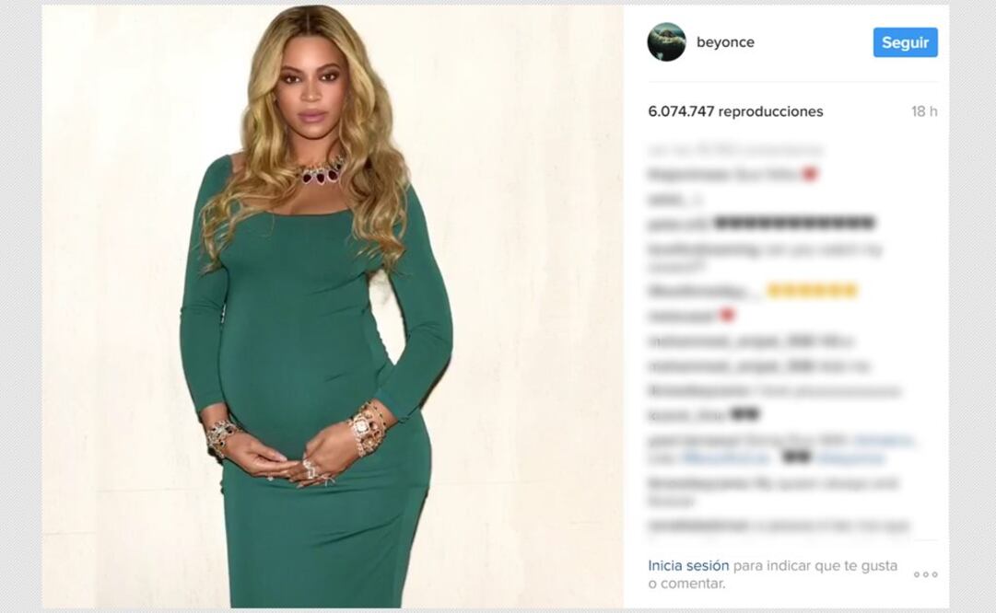Click the blue mention after black emoji pair
Screen dimensions: 996x613
[x=850, y=457]
